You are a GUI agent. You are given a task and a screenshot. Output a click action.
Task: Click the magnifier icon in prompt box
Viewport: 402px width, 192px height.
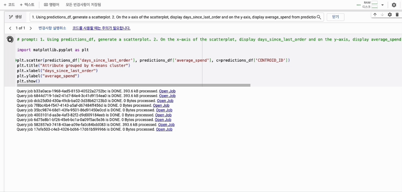click(319, 17)
